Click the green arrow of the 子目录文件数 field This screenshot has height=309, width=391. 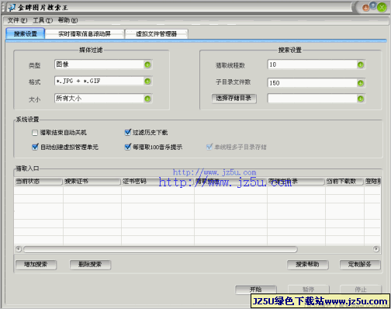click(361, 83)
